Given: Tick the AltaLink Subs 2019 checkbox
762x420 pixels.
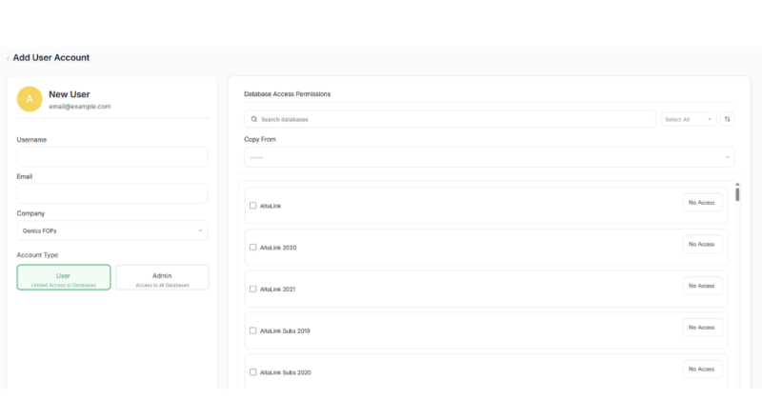Looking at the screenshot, I should click(x=252, y=330).
